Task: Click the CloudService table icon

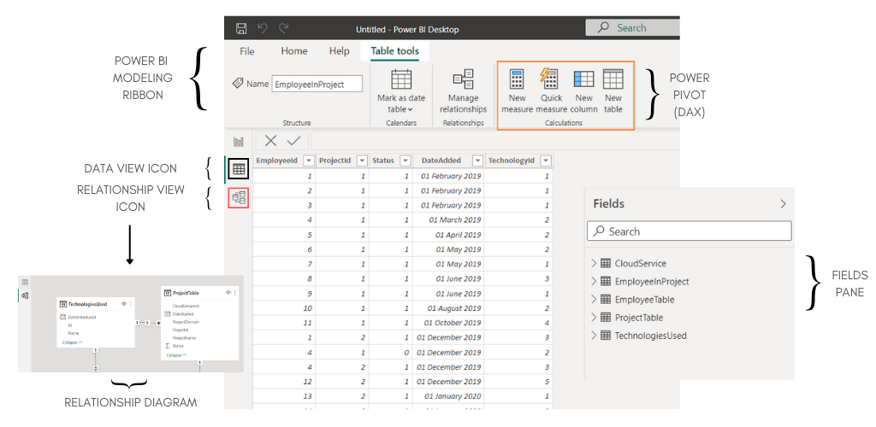Action: [x=605, y=263]
